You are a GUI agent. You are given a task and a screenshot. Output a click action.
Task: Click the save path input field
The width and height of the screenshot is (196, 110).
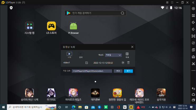click(x=92, y=71)
